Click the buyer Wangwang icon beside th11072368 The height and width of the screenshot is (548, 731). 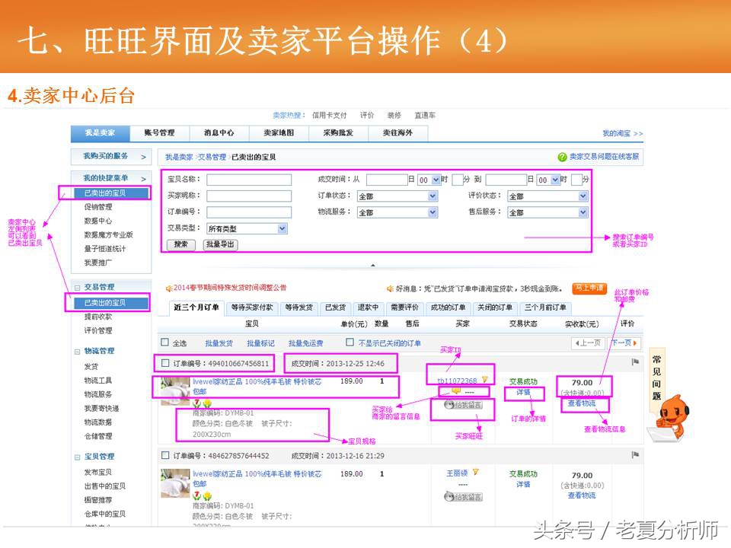point(484,379)
